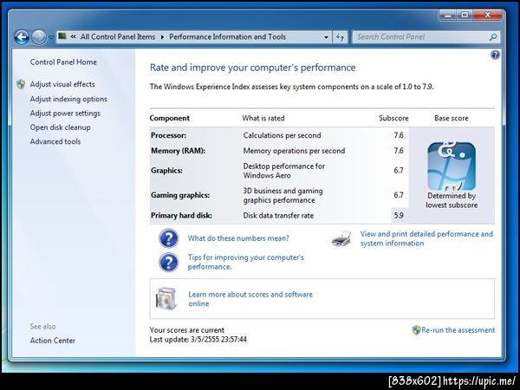This screenshot has width=520, height=390.
Task: Open the recent pages dropdown arrow
Action: (51, 37)
